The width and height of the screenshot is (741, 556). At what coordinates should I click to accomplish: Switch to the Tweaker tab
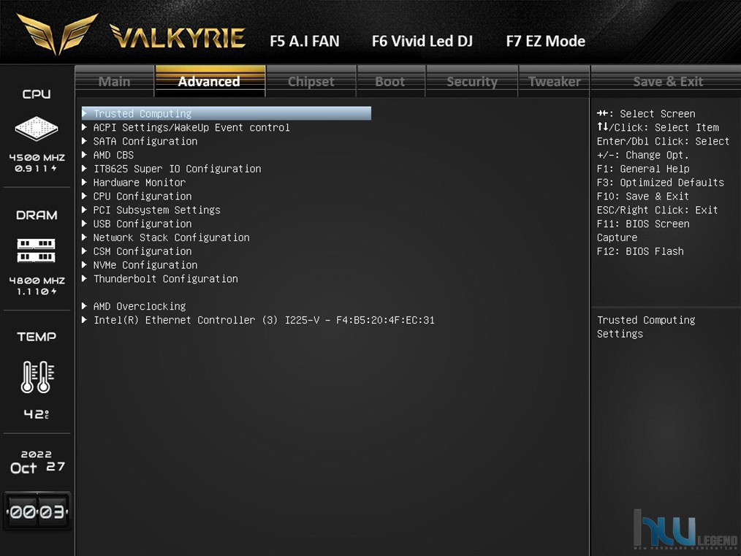point(555,81)
